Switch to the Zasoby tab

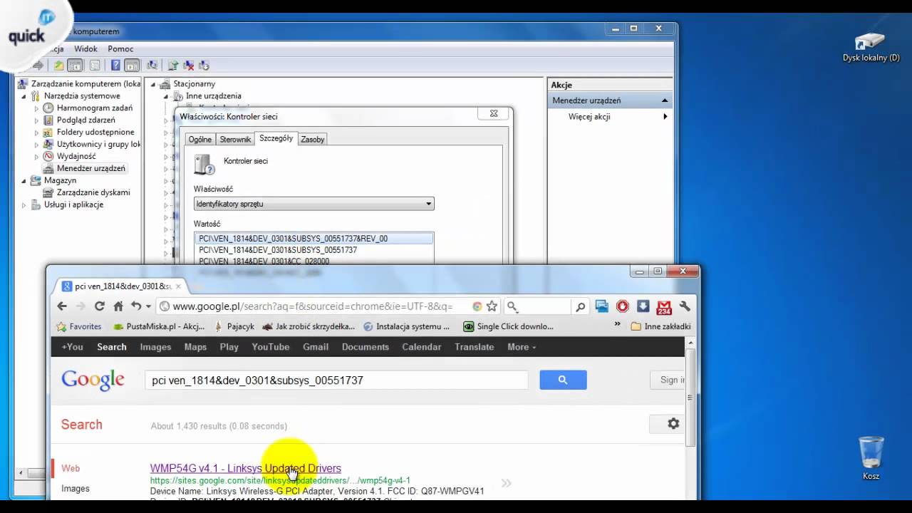312,139
